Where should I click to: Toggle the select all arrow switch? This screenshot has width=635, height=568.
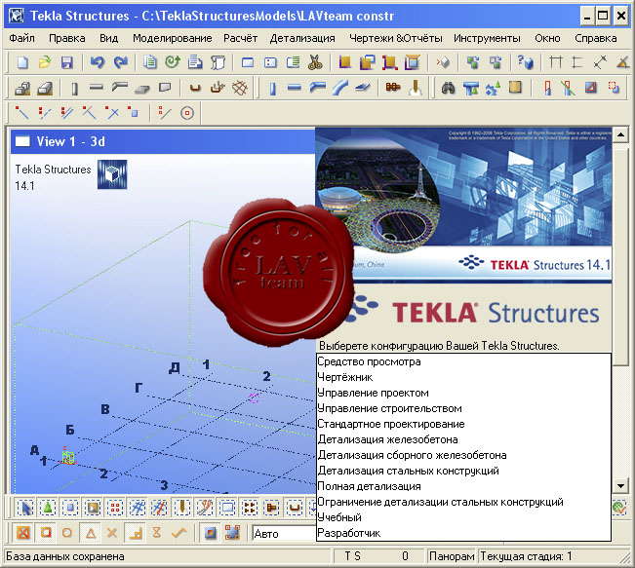25,508
